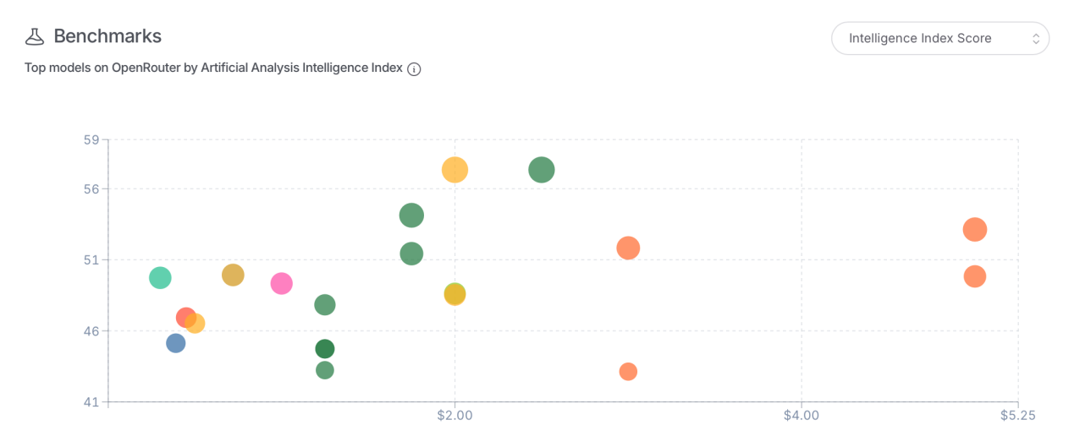Click the lowest green data point

pyautogui.click(x=324, y=370)
